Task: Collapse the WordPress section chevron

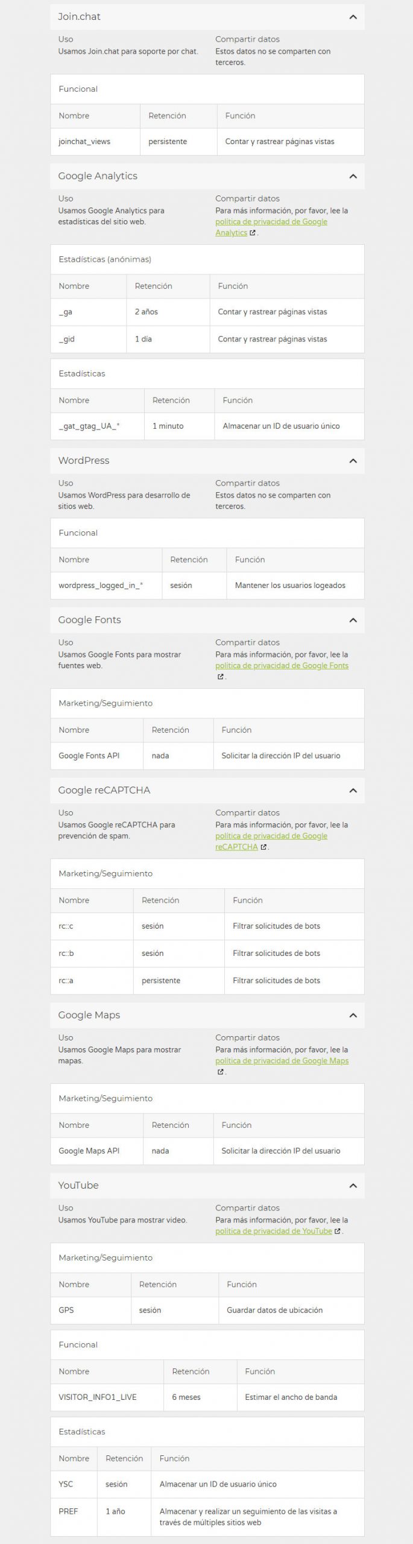Action: pyautogui.click(x=353, y=461)
